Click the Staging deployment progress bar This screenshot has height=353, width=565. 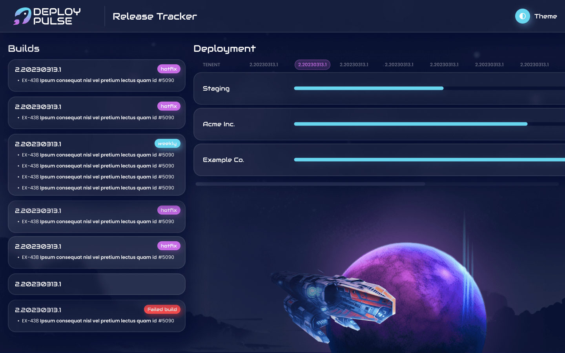[x=369, y=88]
